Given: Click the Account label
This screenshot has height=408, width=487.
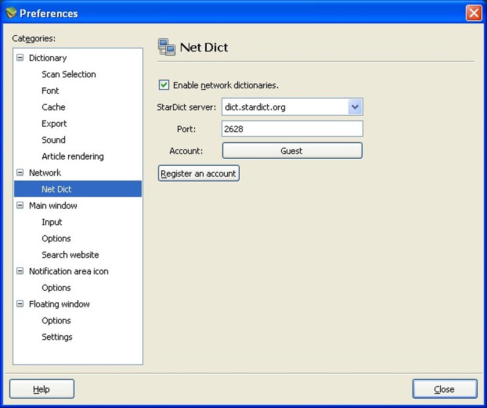Looking at the screenshot, I should click(186, 151).
